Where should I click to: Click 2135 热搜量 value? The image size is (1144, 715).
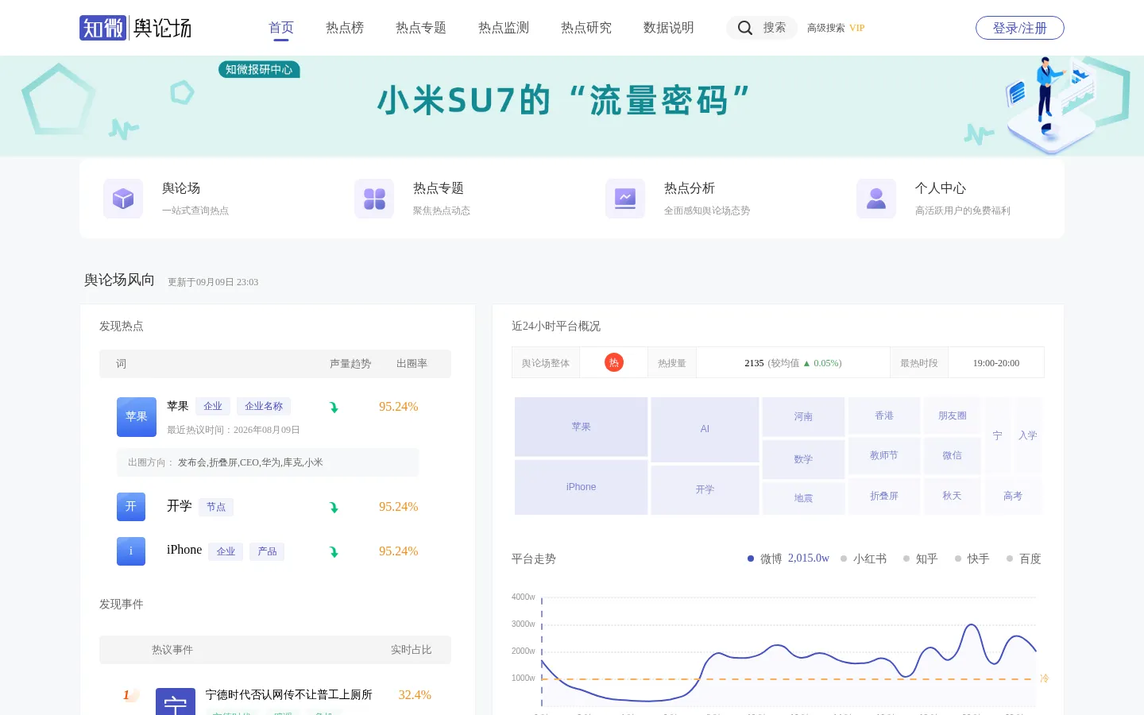[x=754, y=363]
